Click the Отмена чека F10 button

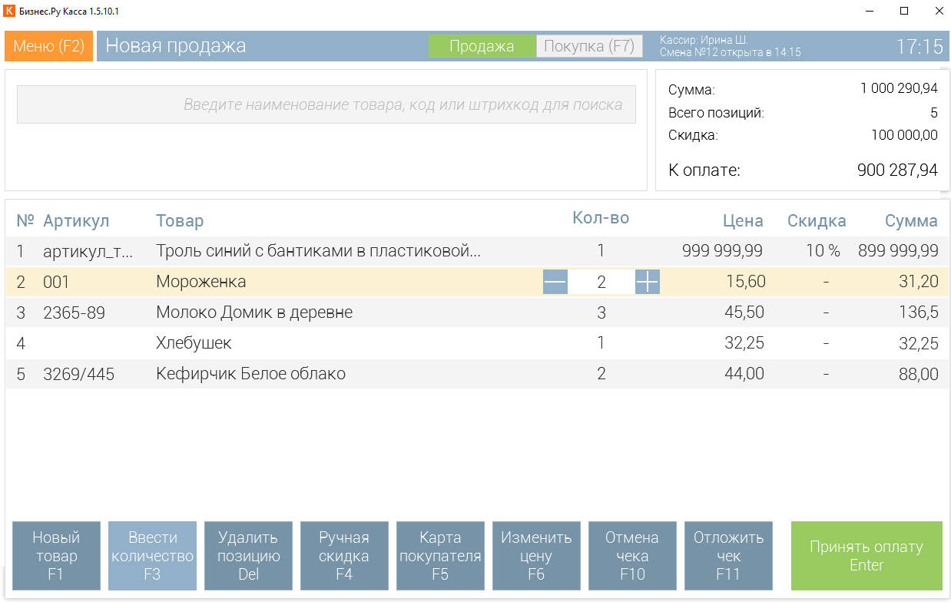tap(632, 556)
